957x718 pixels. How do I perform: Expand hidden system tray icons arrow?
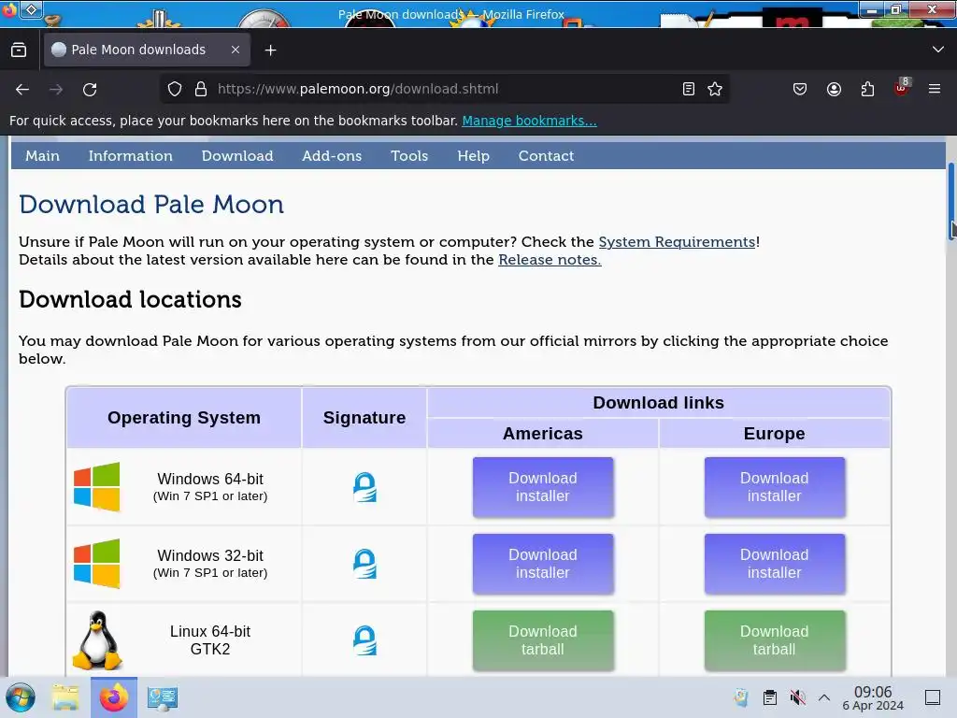(x=824, y=697)
